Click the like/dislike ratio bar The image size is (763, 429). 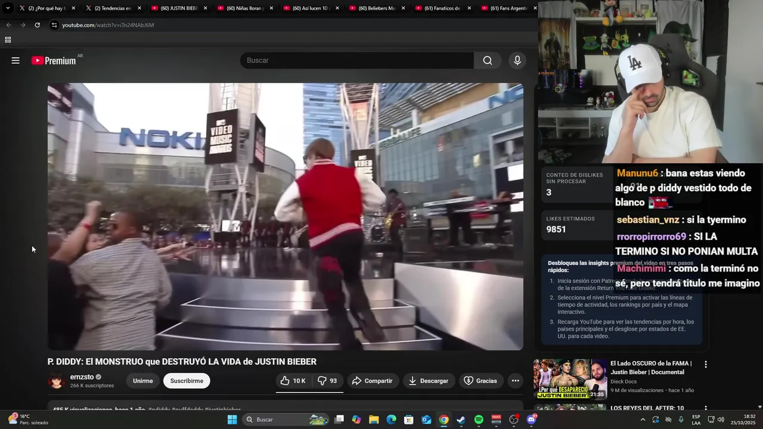click(x=309, y=391)
